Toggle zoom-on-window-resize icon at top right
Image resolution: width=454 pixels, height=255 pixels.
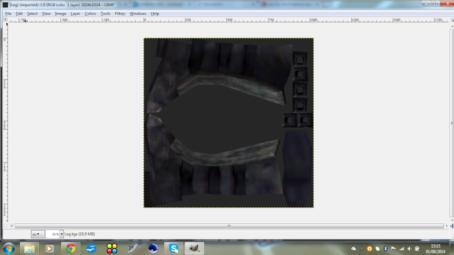(x=452, y=20)
